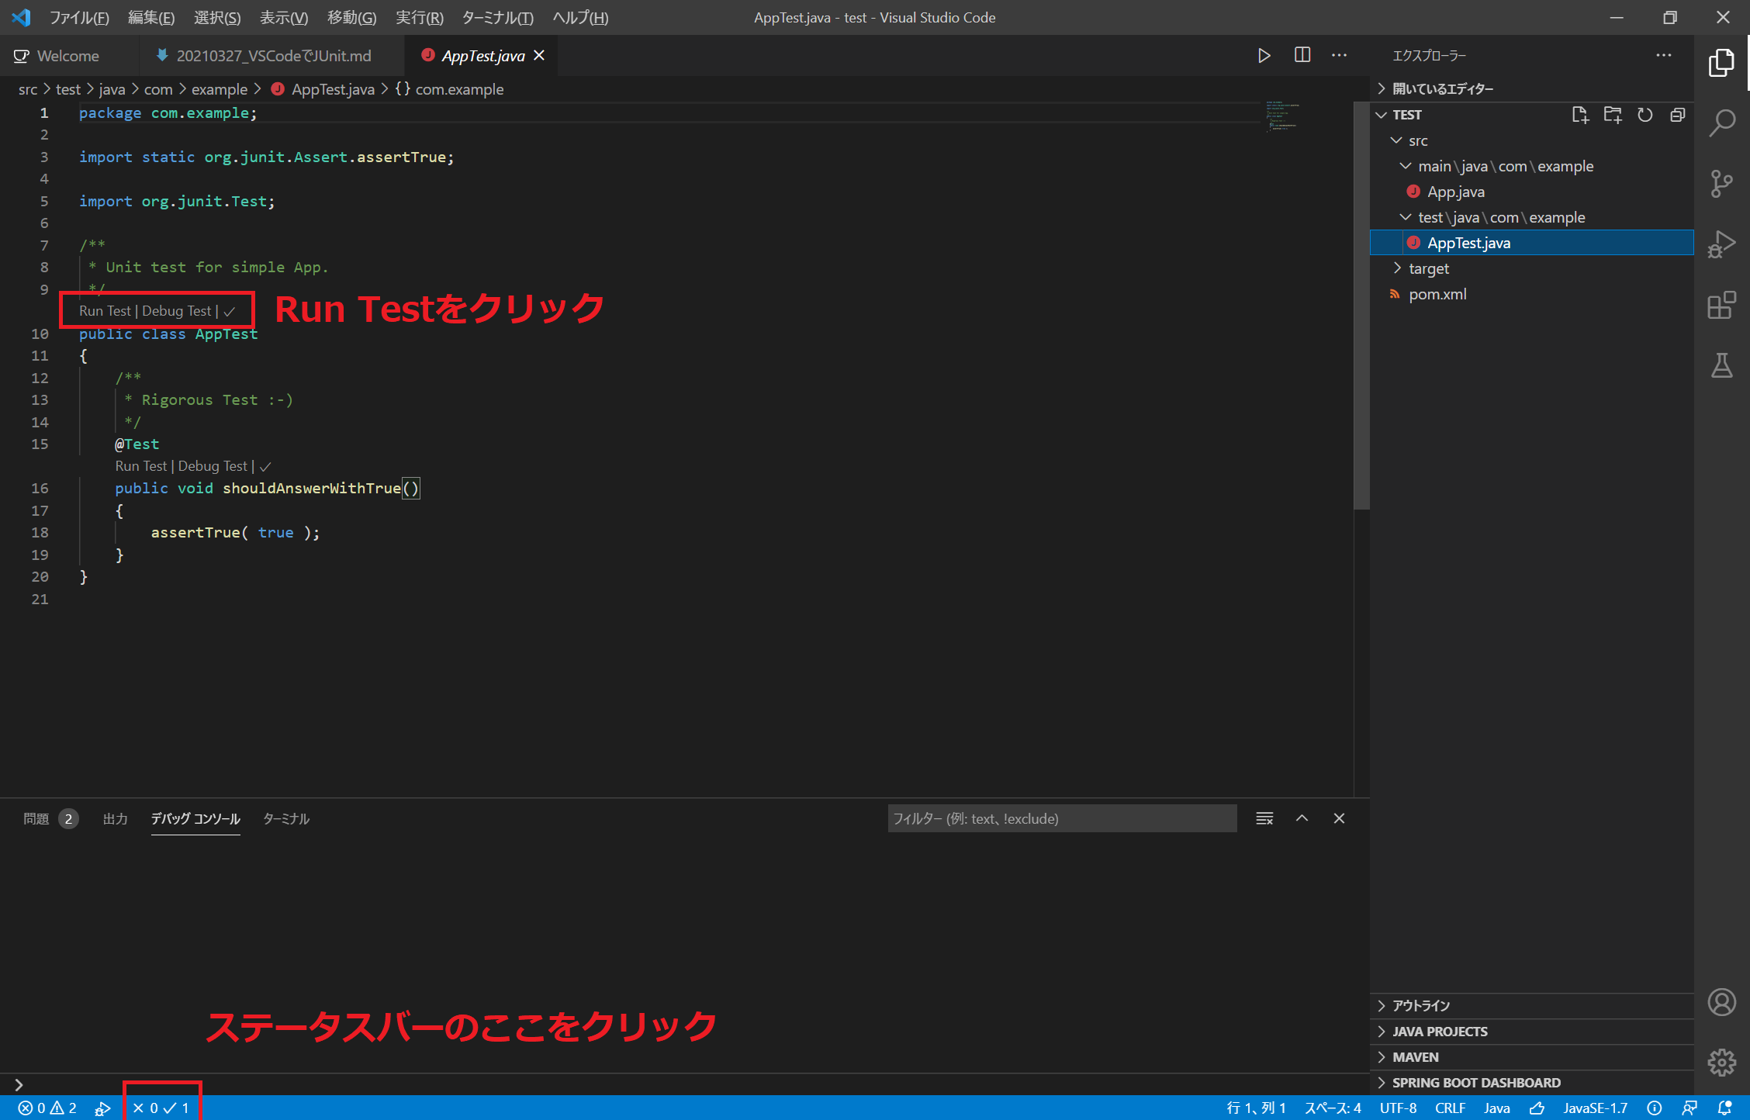Expand the target folder in explorer
The height and width of the screenshot is (1120, 1750).
(1428, 268)
